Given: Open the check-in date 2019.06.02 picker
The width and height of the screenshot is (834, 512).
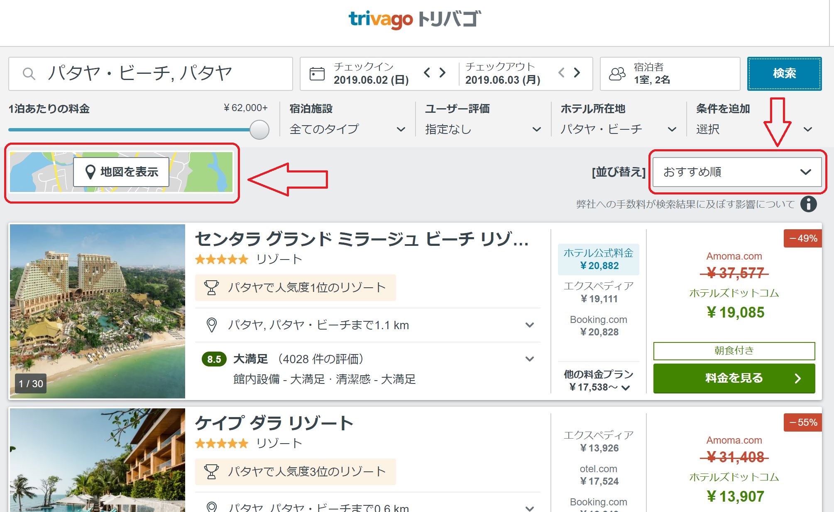Looking at the screenshot, I should pos(371,74).
